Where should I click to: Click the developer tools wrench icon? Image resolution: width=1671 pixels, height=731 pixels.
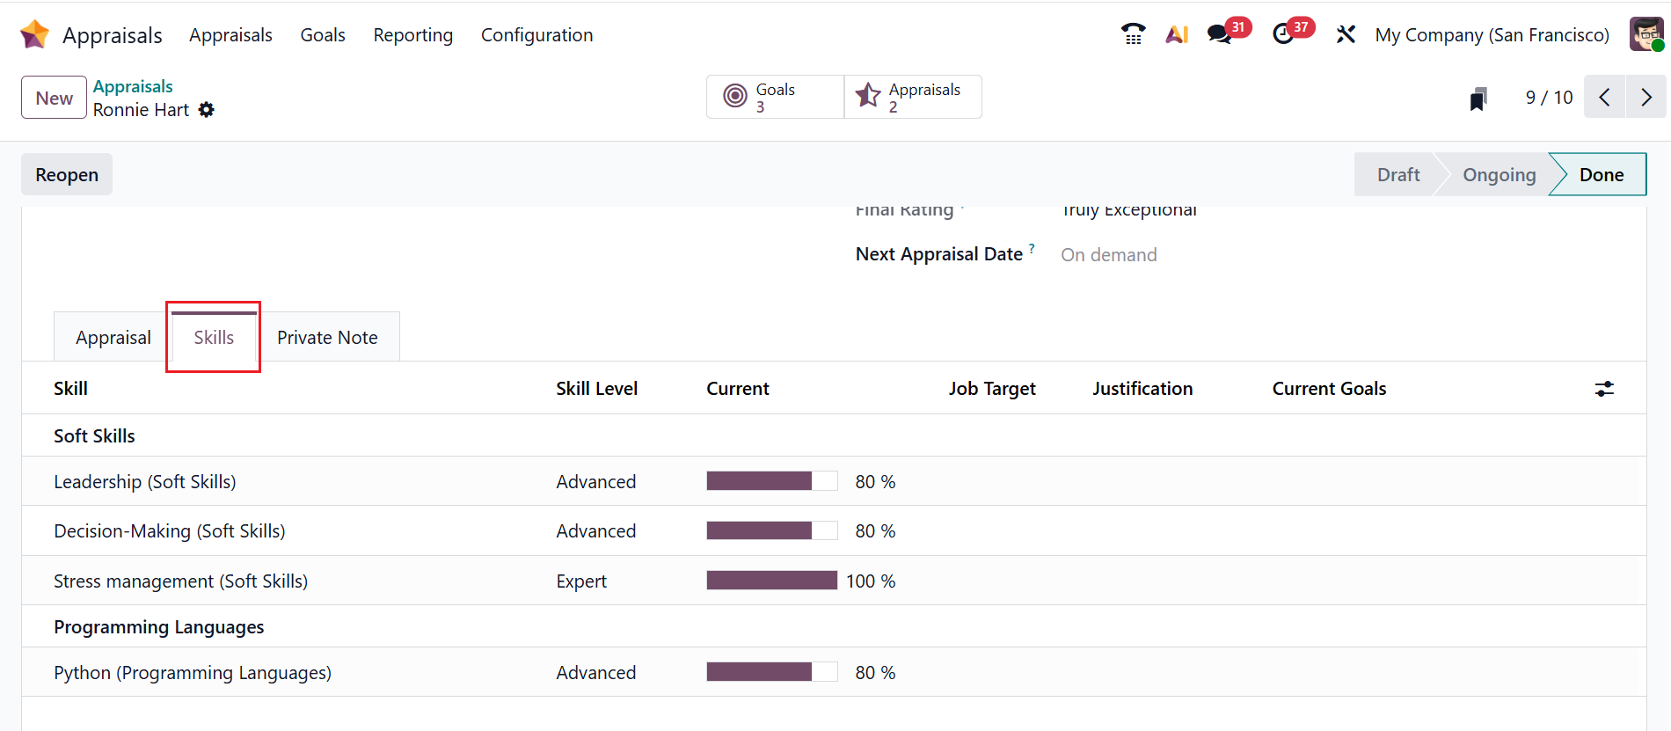pos(1346,35)
